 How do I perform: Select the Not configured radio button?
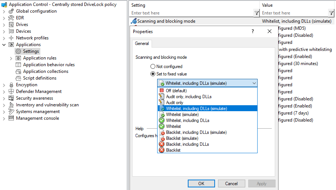tap(153, 67)
